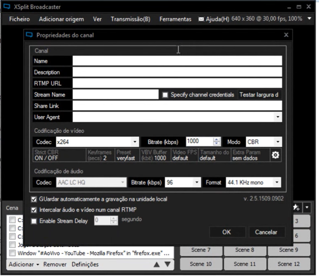Enable the Stream Delay checkbox
Image resolution: width=319 pixels, height=276 pixels.
click(34, 221)
